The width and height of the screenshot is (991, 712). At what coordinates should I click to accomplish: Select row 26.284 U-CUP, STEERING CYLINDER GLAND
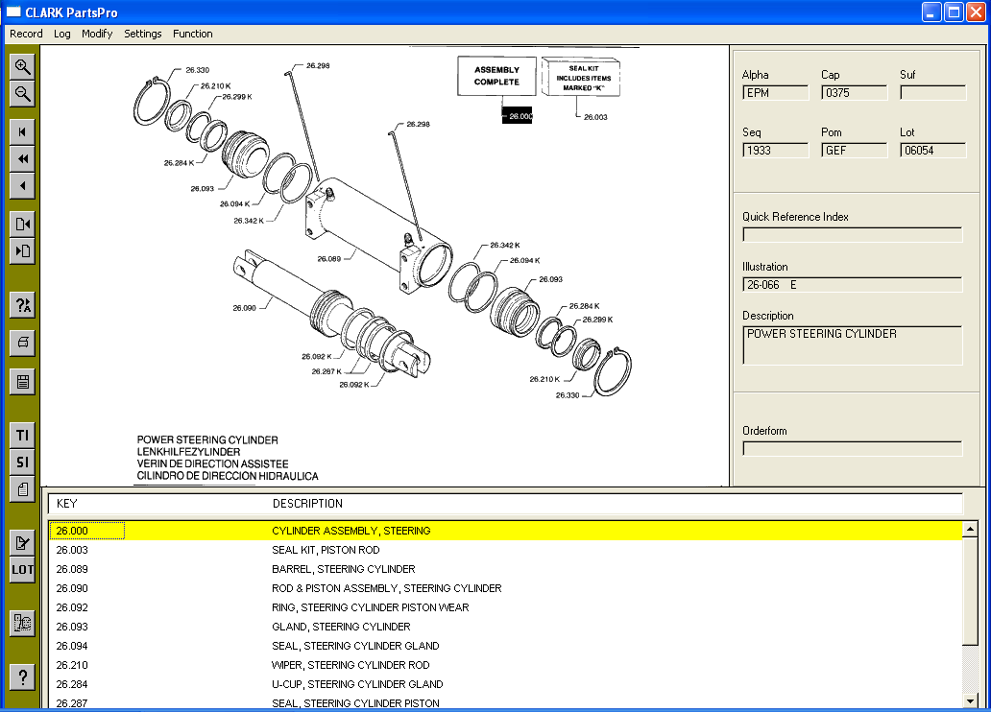click(x=506, y=684)
